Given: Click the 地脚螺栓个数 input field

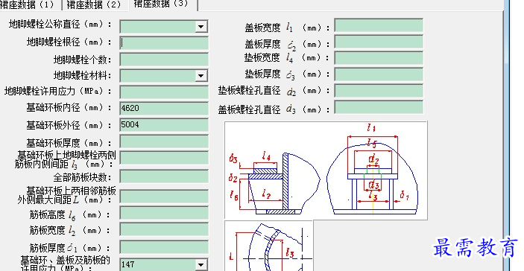Looking at the screenshot, I should coord(164,60).
